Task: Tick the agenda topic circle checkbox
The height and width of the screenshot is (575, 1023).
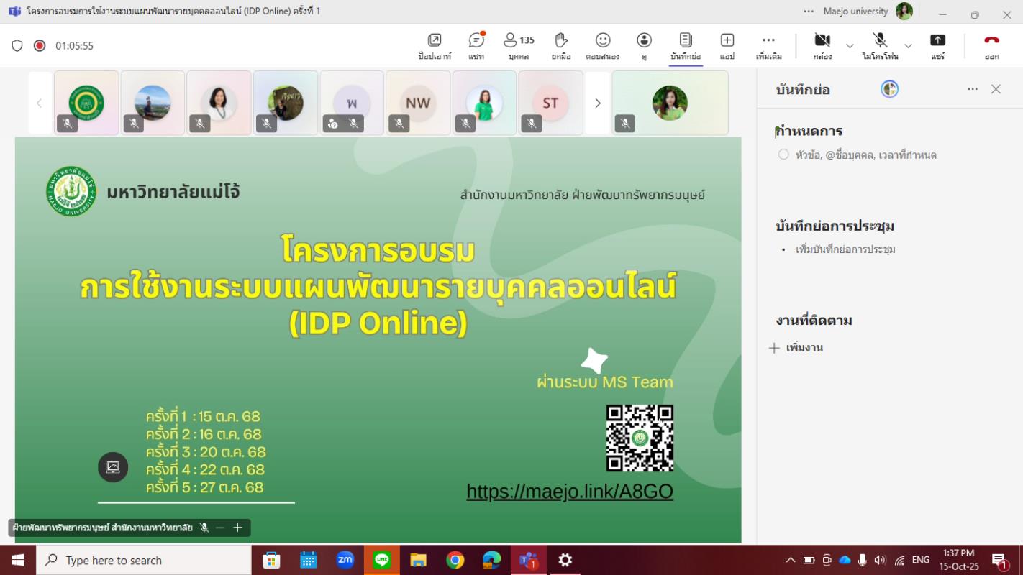Action: (x=783, y=155)
